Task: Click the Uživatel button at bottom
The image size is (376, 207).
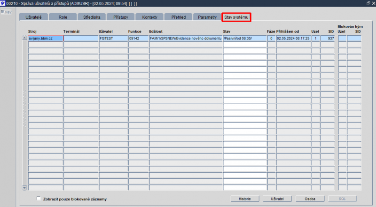Action: [x=277, y=199]
